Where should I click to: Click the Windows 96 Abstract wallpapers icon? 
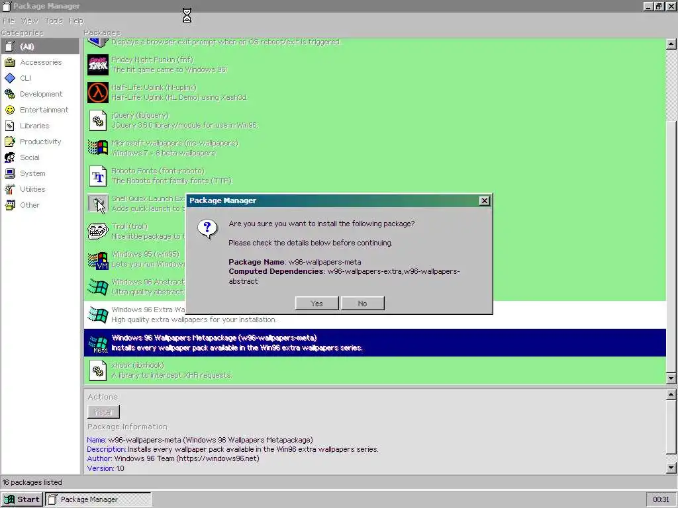98,287
